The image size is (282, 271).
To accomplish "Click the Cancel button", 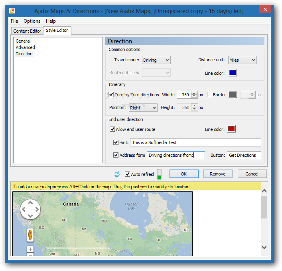I will tap(252, 174).
